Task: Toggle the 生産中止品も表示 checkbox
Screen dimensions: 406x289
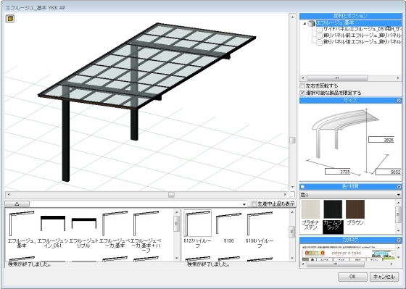Action: [x=254, y=204]
